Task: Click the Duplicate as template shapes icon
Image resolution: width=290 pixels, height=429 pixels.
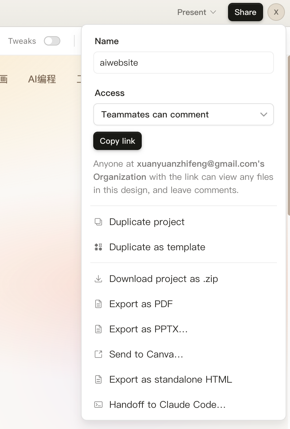Action: point(98,247)
